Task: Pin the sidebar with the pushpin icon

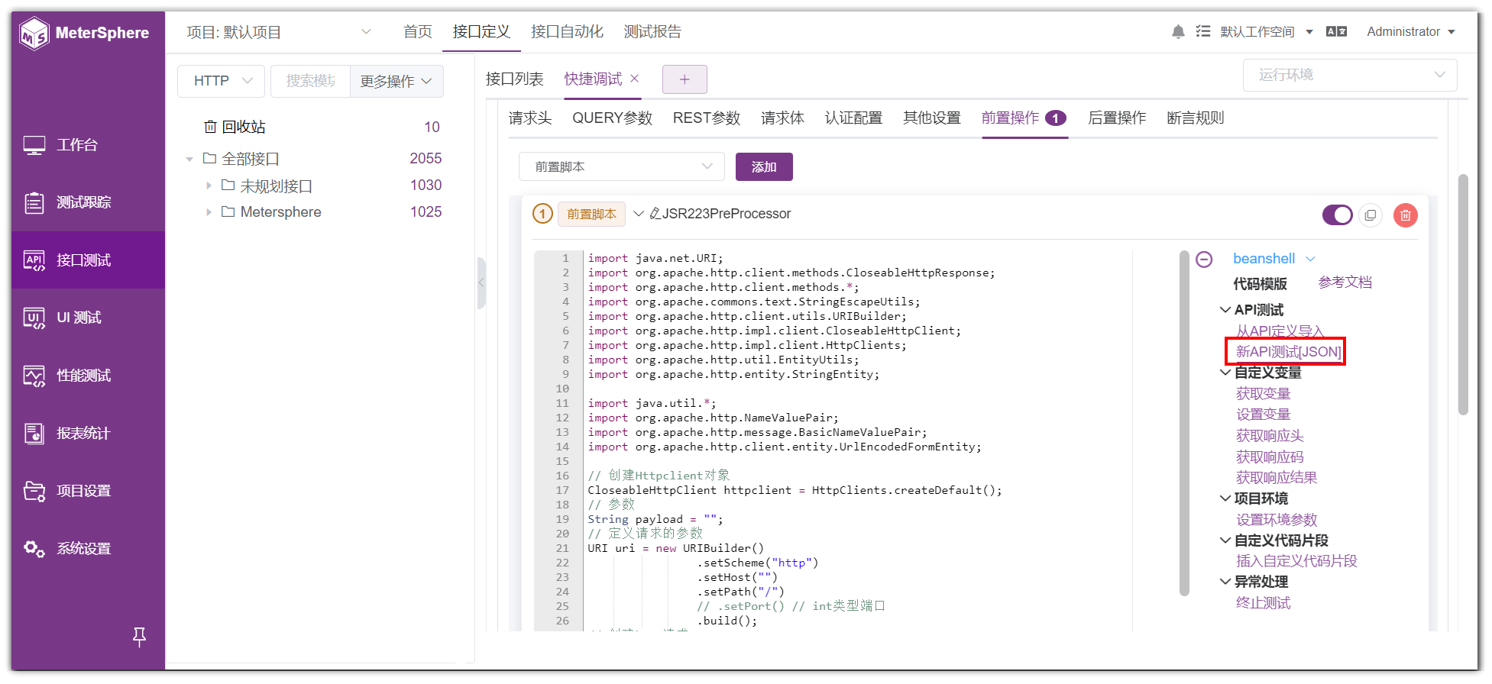Action: coord(139,637)
